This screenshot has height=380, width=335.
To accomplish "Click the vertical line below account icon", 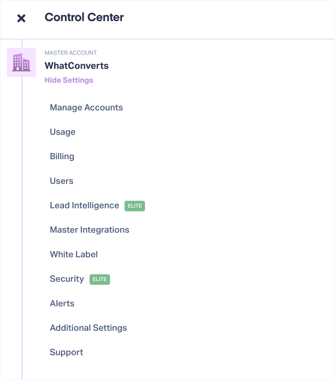I will [x=22, y=220].
